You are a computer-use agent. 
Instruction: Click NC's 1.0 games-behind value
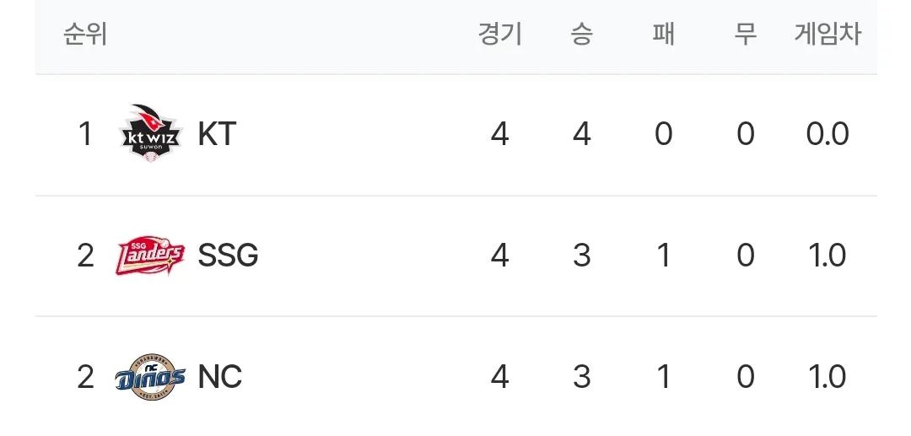click(x=827, y=377)
